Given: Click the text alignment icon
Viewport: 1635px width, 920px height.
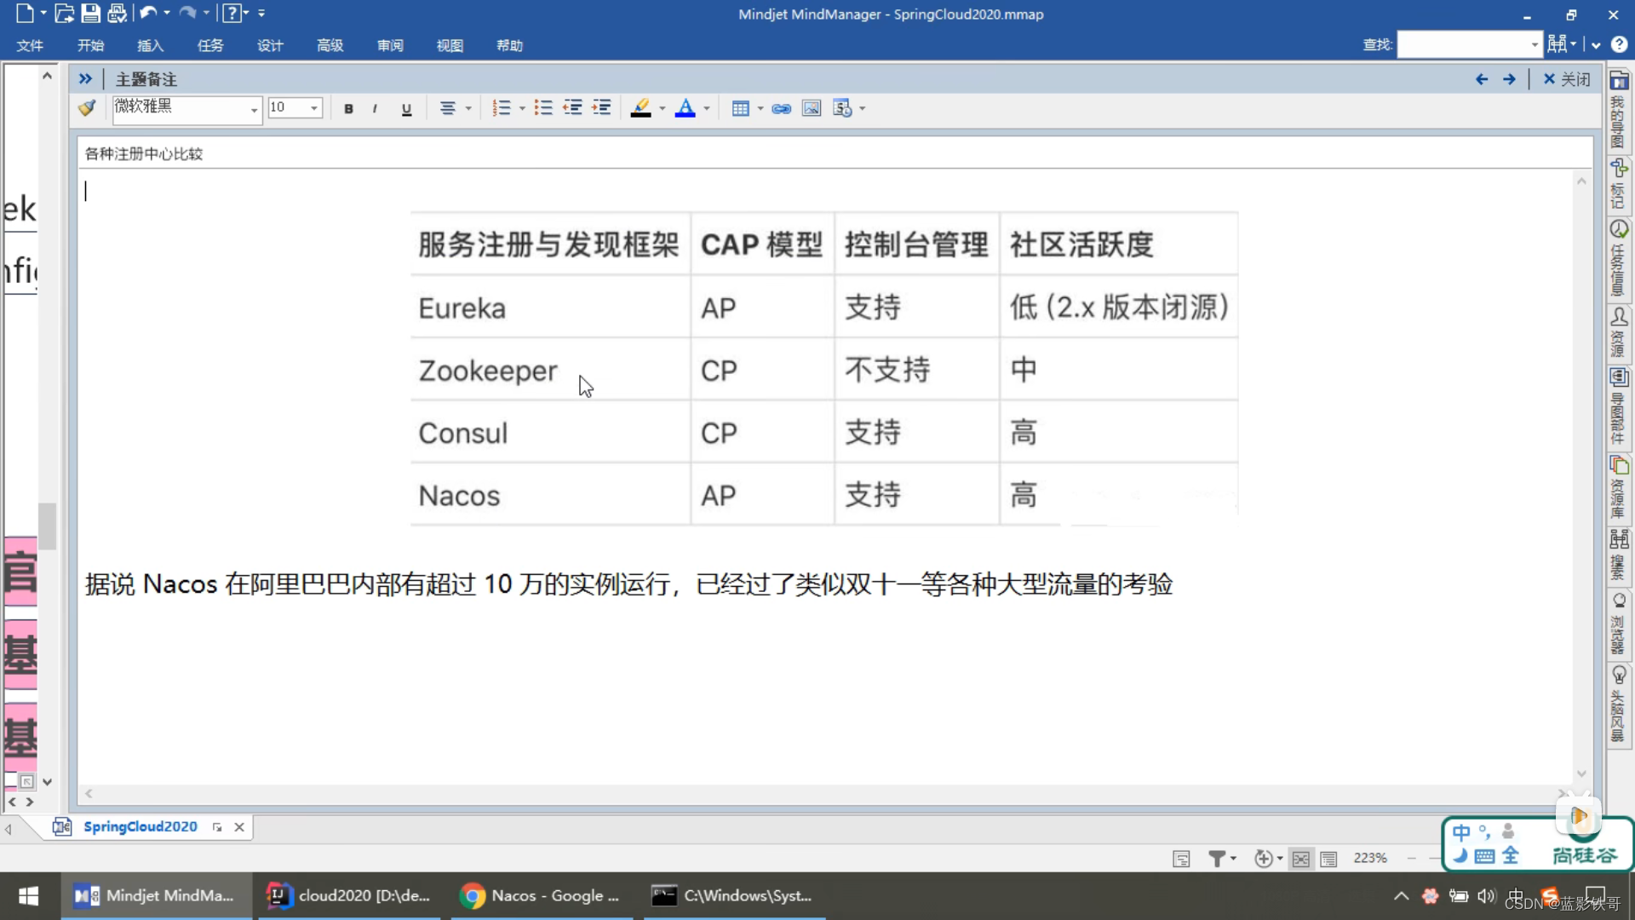Looking at the screenshot, I should coord(447,108).
